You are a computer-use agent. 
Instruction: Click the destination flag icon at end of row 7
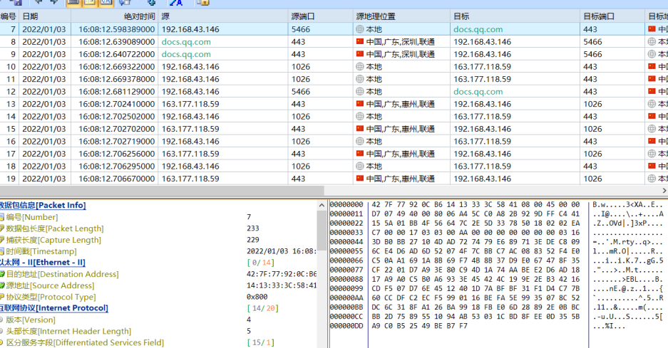pyautogui.click(x=652, y=29)
